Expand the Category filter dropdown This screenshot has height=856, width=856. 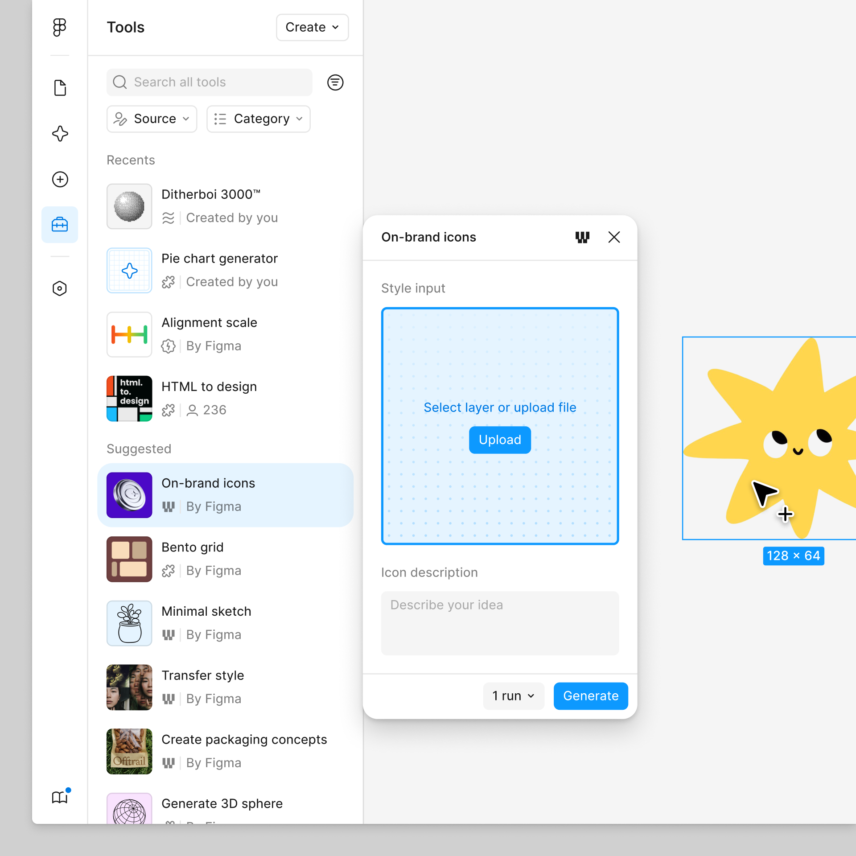pos(259,119)
